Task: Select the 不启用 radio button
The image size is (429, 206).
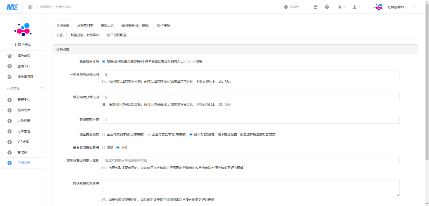Action: (189, 61)
